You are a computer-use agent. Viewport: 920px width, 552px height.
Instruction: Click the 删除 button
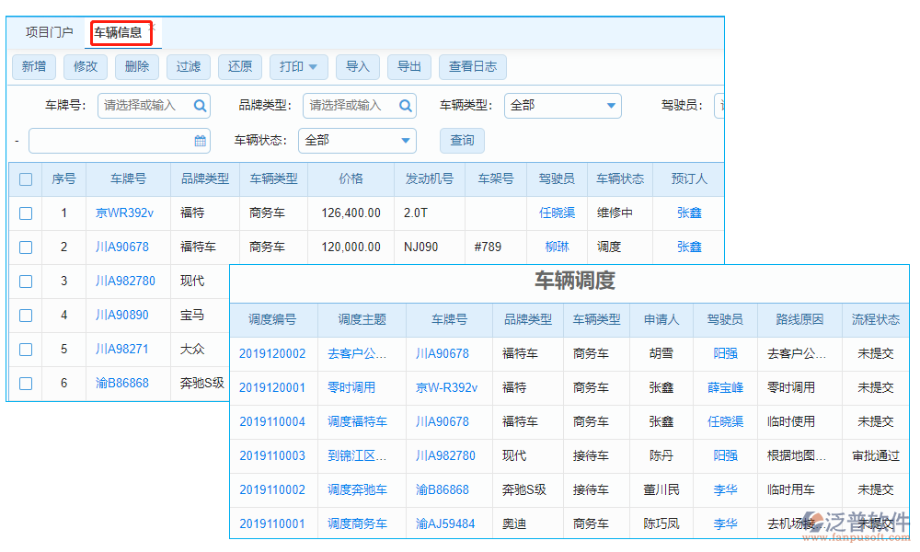coord(136,66)
